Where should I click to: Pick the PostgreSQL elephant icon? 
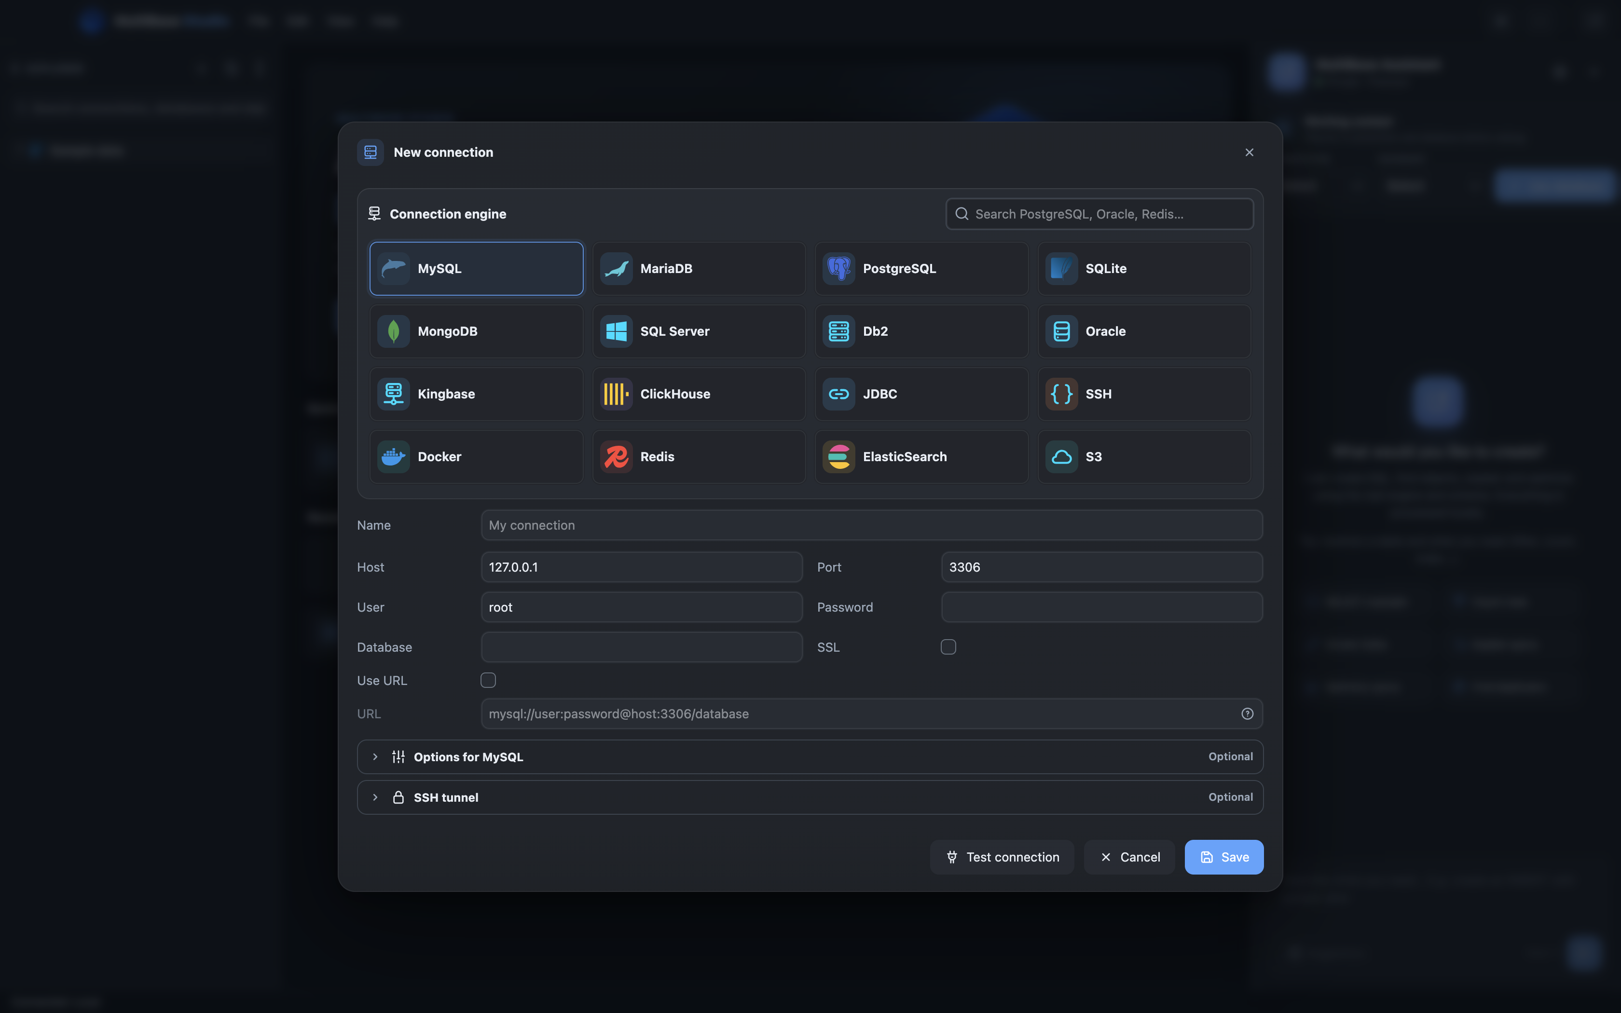(x=838, y=269)
